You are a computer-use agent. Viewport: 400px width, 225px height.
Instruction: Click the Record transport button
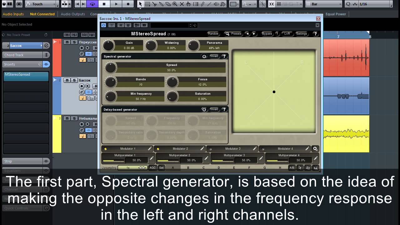tap(128, 4)
